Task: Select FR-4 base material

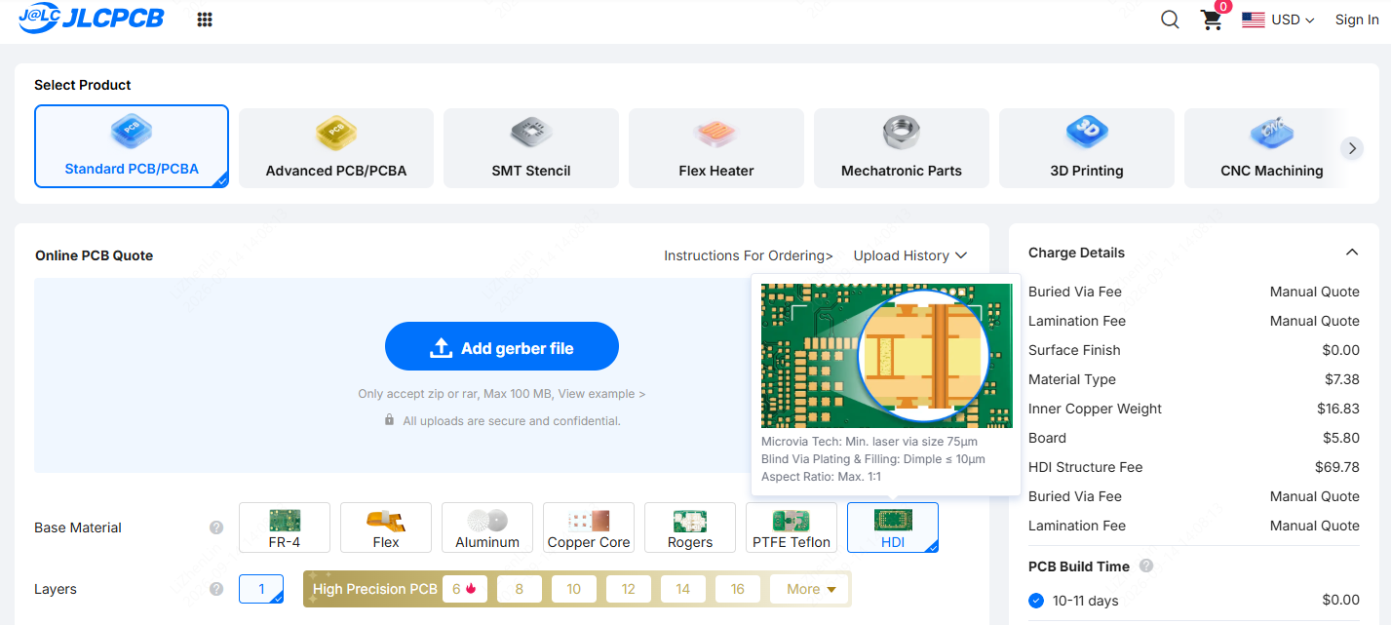Action: tap(285, 527)
